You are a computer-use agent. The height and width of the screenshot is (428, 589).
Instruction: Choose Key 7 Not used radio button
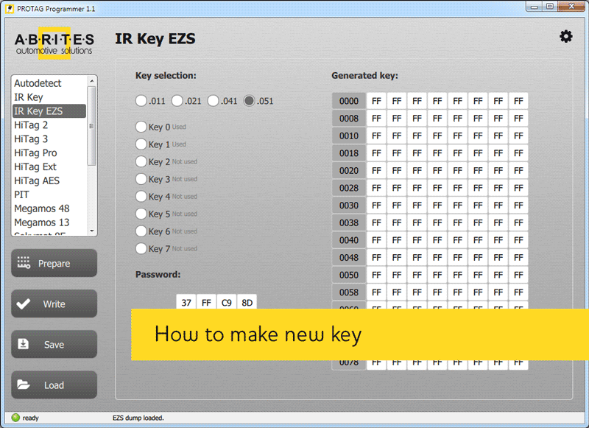click(x=141, y=248)
